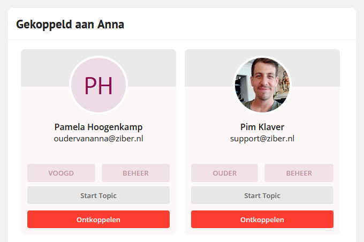Viewport: 364px width, 242px height.
Task: Select the Pamela Hoogenkamp name
Action: (98, 127)
